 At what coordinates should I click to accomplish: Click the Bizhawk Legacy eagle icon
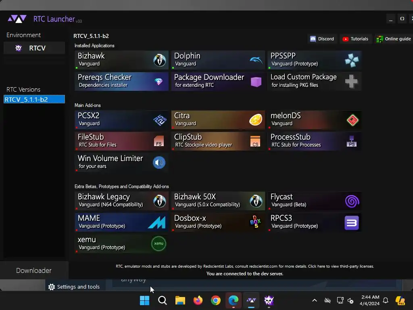point(160,201)
